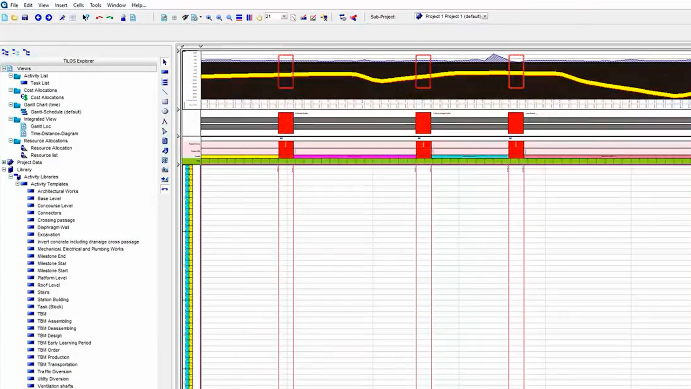Select the TBM Assembling activity template
691x389 pixels.
[54, 321]
